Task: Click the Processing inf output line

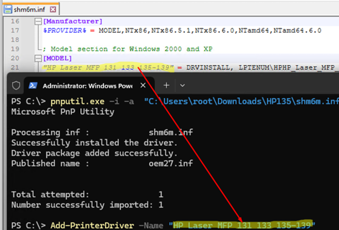Action: [x=102, y=132]
